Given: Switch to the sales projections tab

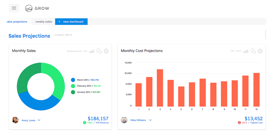Looking at the screenshot, I should [17, 22].
